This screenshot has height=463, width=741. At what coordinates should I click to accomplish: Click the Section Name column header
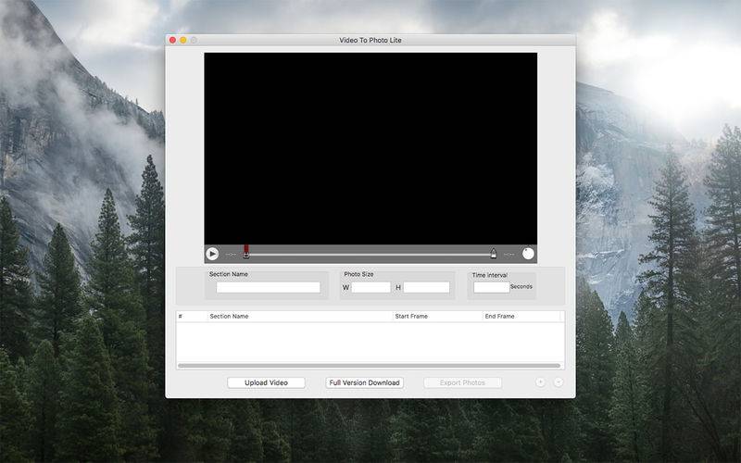pyautogui.click(x=300, y=316)
